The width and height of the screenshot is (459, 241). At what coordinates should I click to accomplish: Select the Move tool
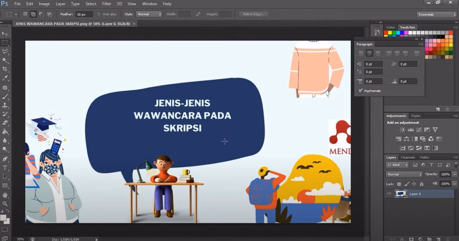click(5, 34)
